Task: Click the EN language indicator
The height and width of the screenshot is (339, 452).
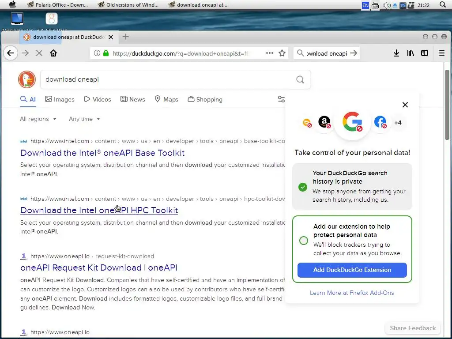Action: [365, 5]
